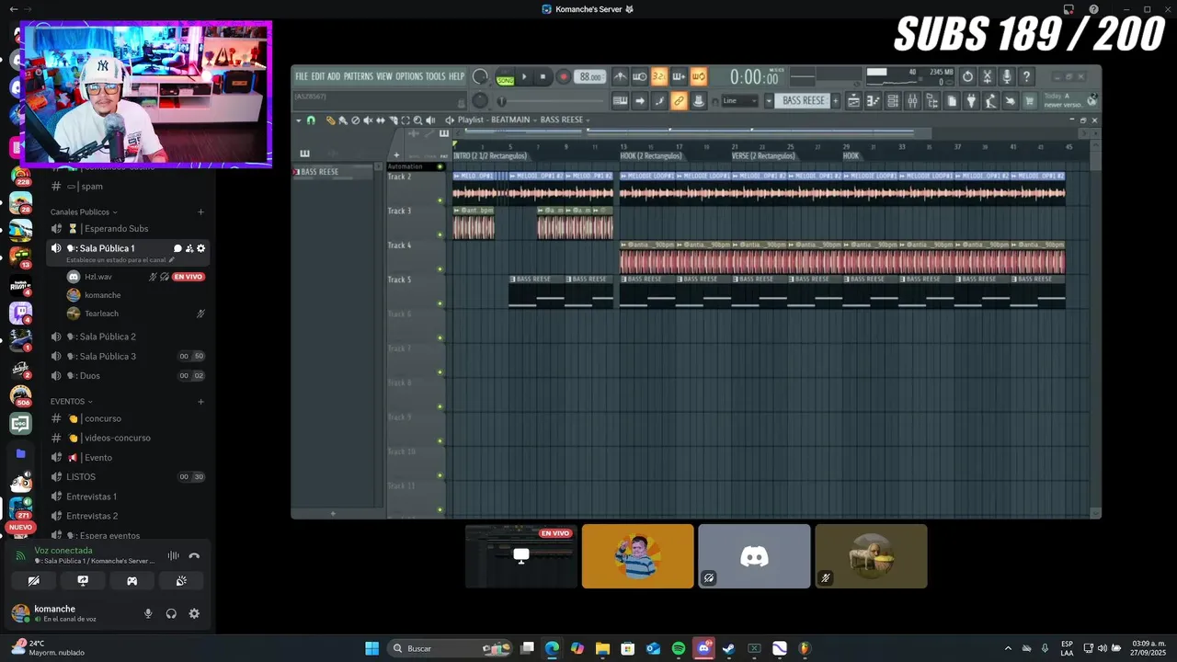Click the horizontal slider below transport
This screenshot has height=662, width=1177.
point(550,101)
